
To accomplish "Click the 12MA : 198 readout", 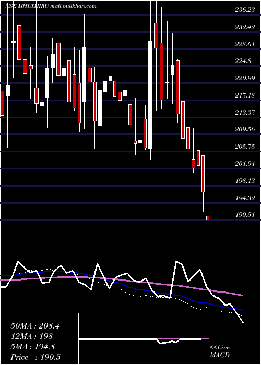I will (31, 336).
